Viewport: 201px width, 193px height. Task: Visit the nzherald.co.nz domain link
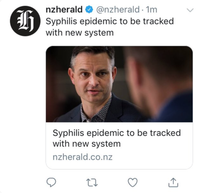click(82, 157)
